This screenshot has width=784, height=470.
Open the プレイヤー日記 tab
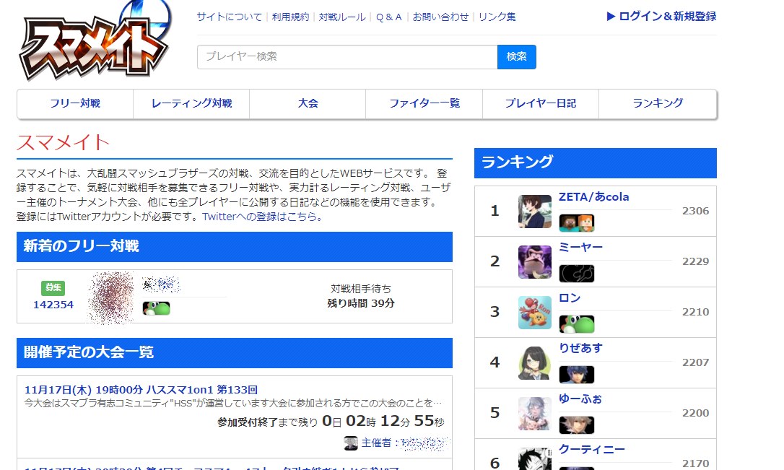pyautogui.click(x=541, y=103)
